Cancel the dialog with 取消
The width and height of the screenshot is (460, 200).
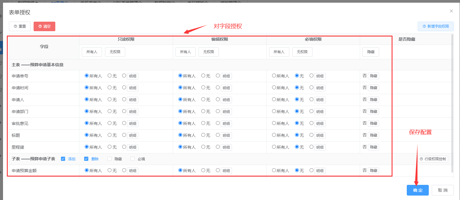[442, 190]
